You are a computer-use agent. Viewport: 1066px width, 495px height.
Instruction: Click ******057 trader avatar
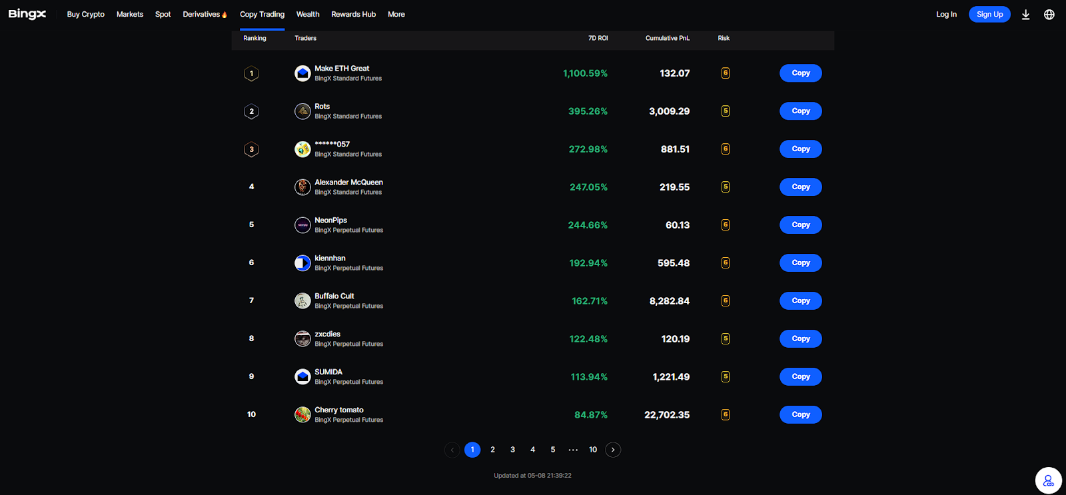pos(302,149)
